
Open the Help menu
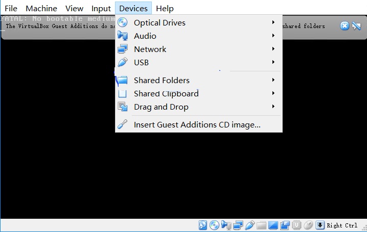(165, 8)
